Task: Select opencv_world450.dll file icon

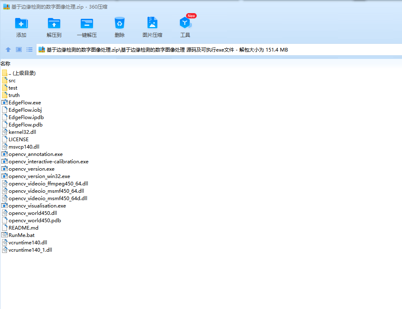Action: (5, 213)
